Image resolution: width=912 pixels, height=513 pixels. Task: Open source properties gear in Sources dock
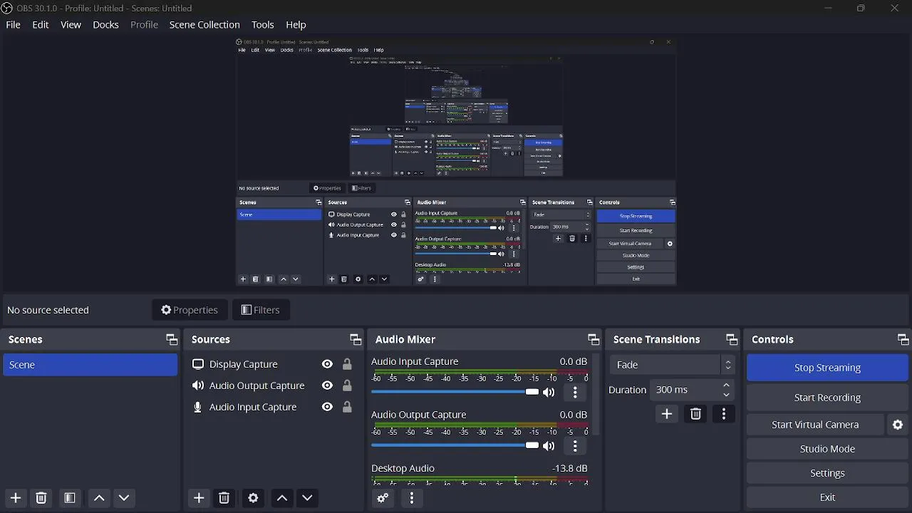(253, 498)
